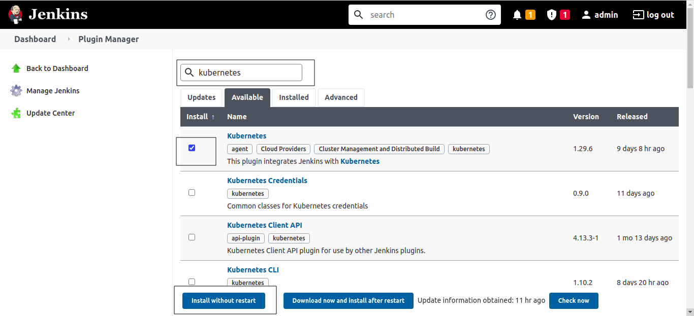
Task: Click the admin user profile icon
Action: click(x=586, y=15)
